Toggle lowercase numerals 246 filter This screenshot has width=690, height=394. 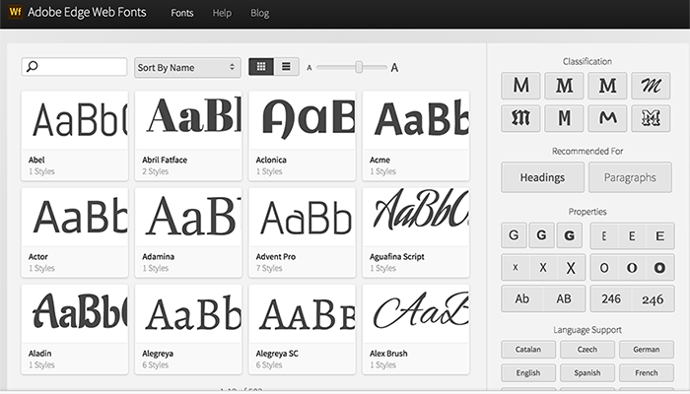[x=653, y=299]
